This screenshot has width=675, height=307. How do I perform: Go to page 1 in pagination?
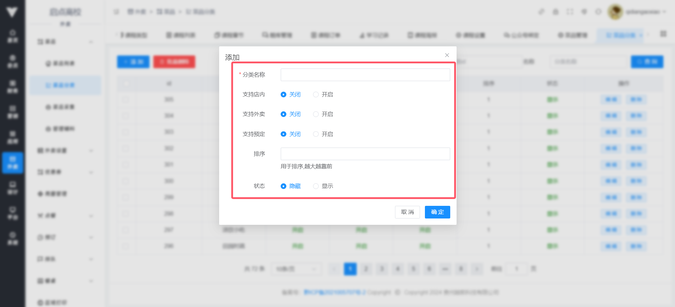pos(350,269)
